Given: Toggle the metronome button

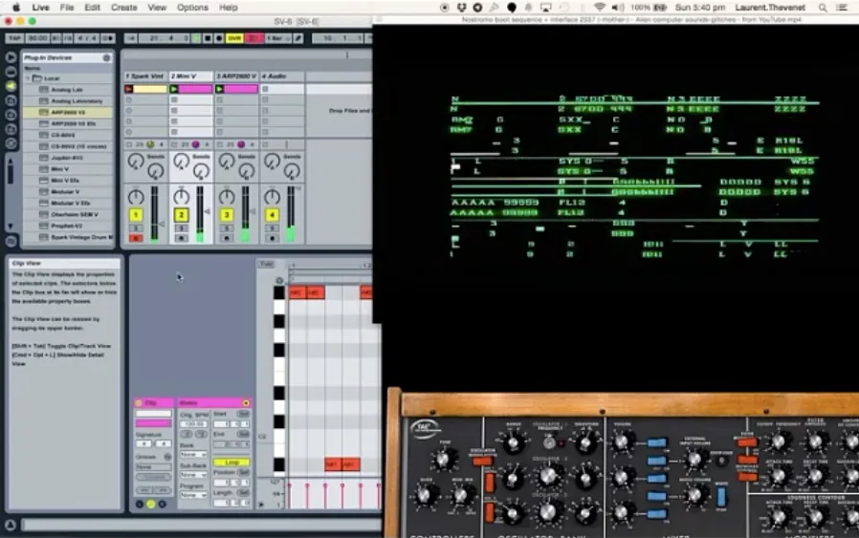Looking at the screenshot, I should pyautogui.click(x=108, y=38).
